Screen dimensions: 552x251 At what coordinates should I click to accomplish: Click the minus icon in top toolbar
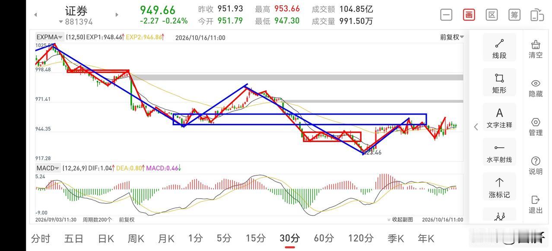pos(446,15)
